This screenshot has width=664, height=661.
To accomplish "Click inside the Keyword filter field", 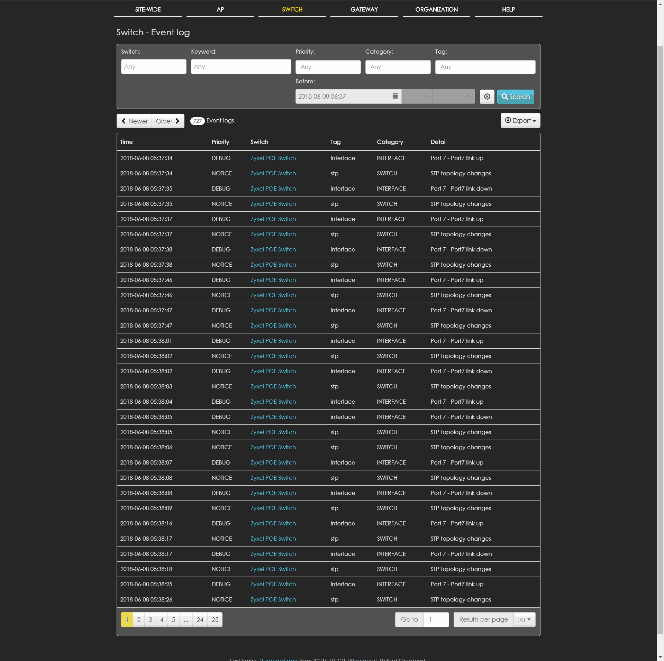I will (x=241, y=67).
